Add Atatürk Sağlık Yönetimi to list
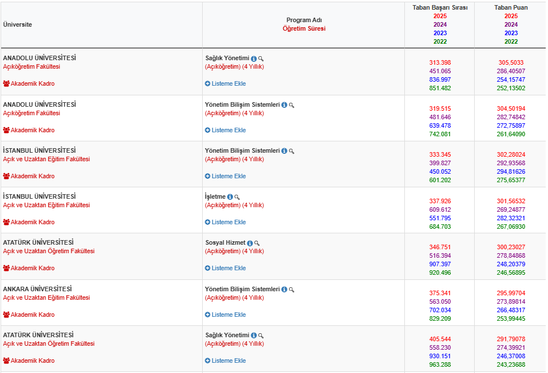 pyautogui.click(x=225, y=361)
